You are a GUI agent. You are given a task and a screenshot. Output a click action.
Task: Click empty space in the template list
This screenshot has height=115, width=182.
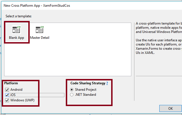pos(84,56)
